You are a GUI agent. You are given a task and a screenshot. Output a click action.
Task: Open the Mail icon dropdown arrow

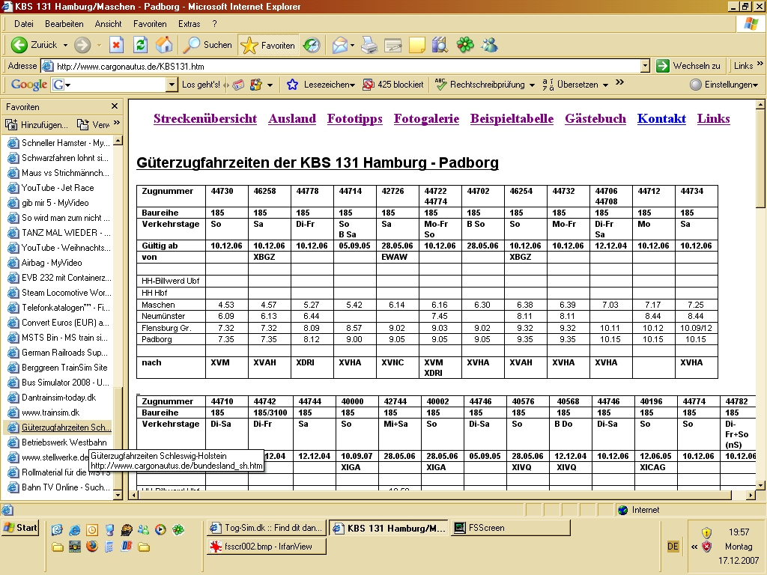click(x=352, y=45)
